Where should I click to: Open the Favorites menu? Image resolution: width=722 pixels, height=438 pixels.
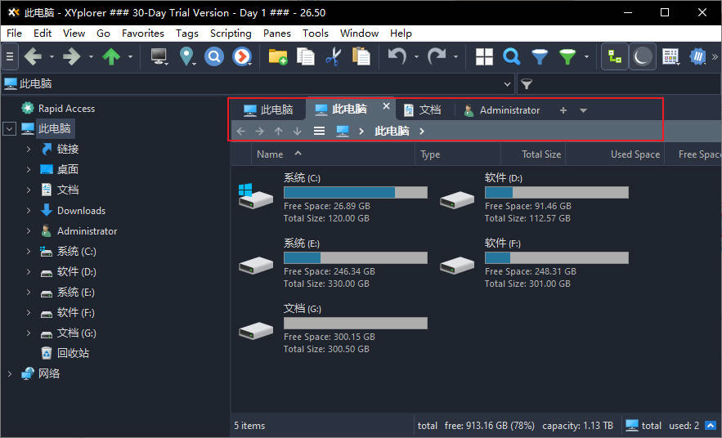pyautogui.click(x=143, y=34)
